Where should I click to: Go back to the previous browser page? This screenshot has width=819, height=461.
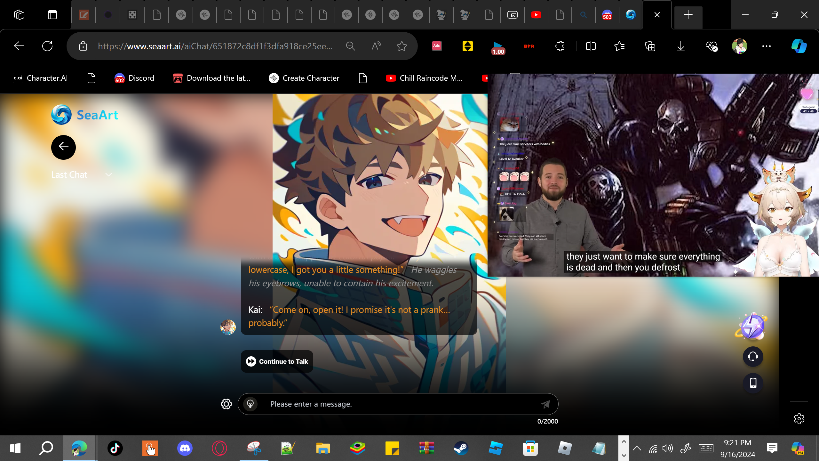click(x=19, y=46)
